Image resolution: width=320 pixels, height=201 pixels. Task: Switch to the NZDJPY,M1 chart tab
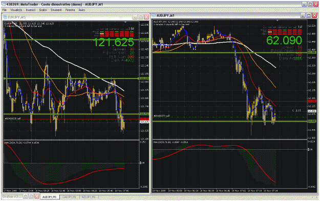(x=89, y=197)
